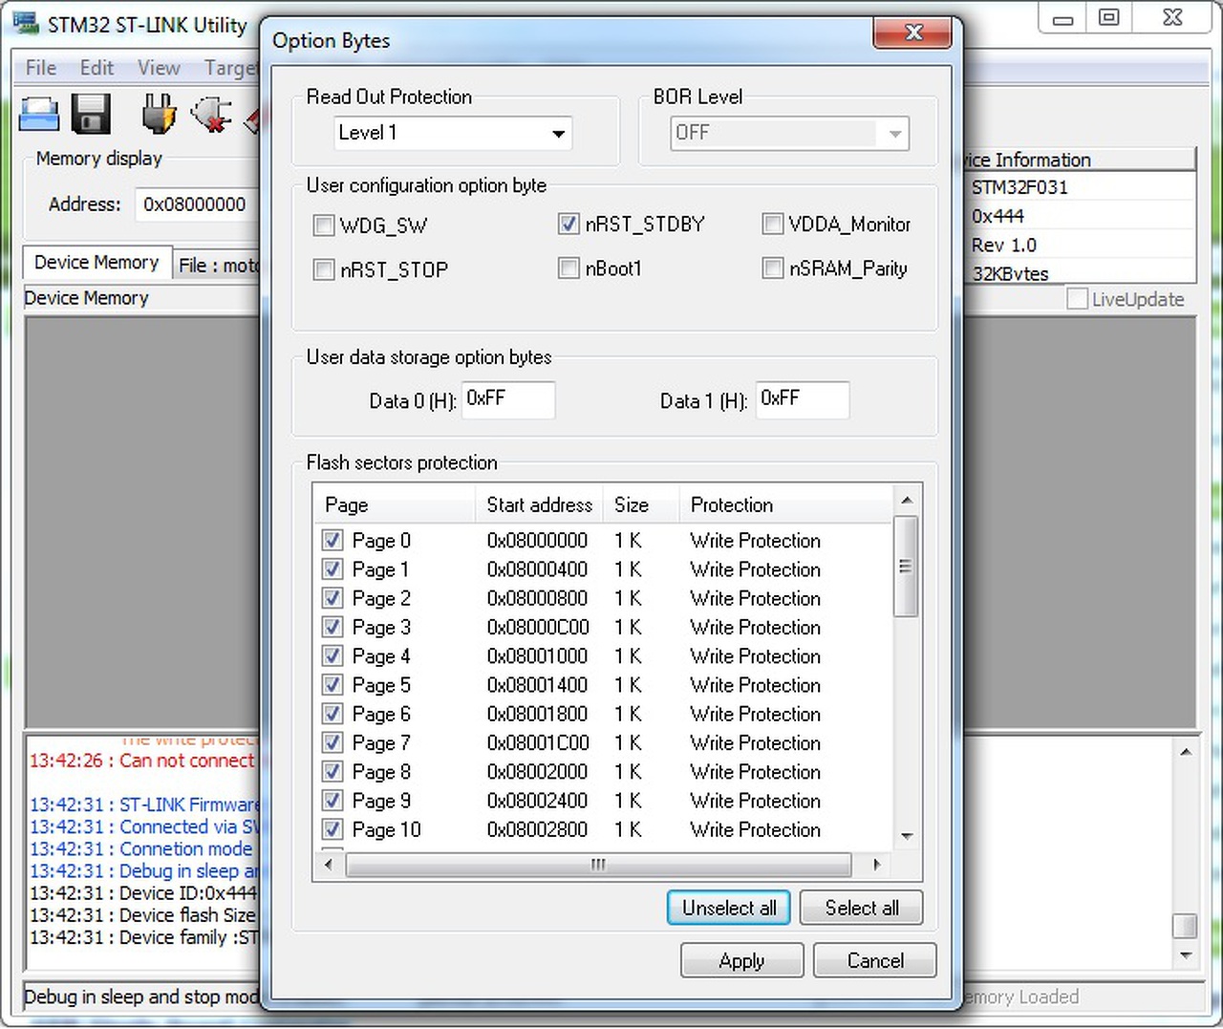The height and width of the screenshot is (1029, 1223).
Task: Close the Option Bytes dialog with X
Action: coord(912,32)
